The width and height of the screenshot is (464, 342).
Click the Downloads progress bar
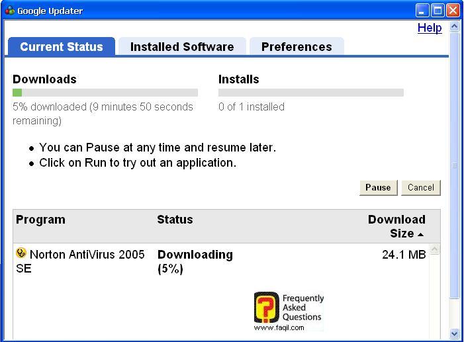click(x=105, y=93)
